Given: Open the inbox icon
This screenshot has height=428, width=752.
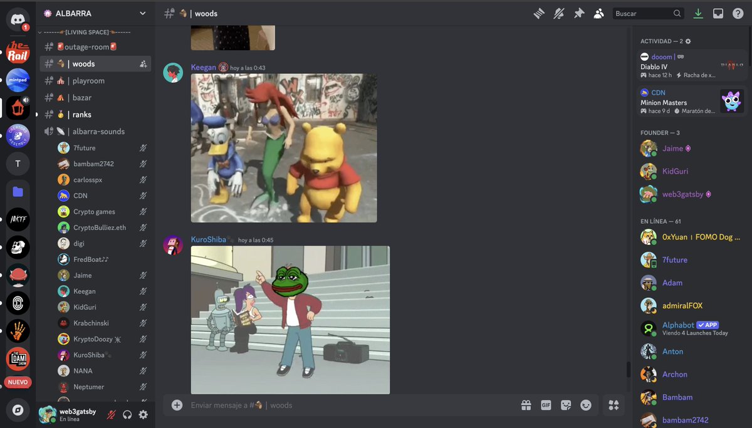Looking at the screenshot, I should point(718,13).
